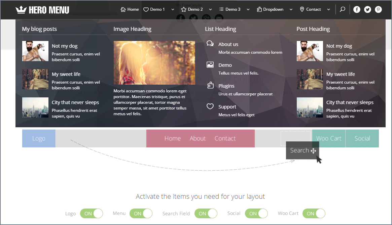
Task: Expand the Demo 3 dropdown chevron
Action: click(x=248, y=9)
